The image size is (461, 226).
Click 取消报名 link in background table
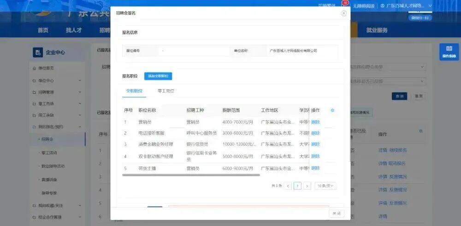tap(397, 163)
